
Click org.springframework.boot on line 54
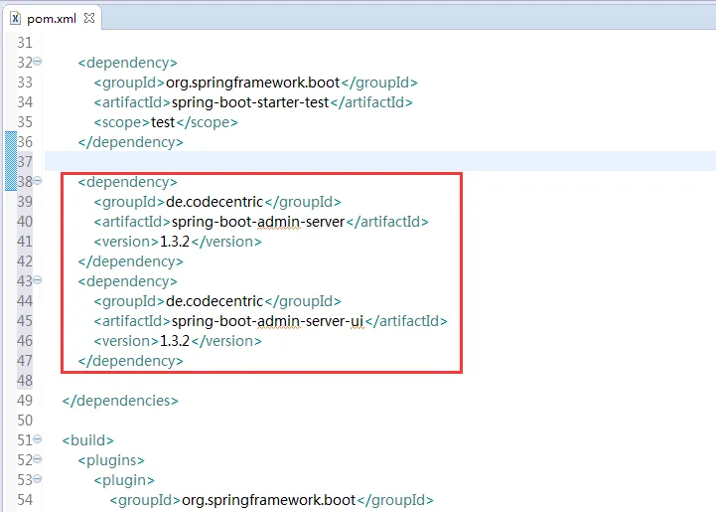click(268, 500)
